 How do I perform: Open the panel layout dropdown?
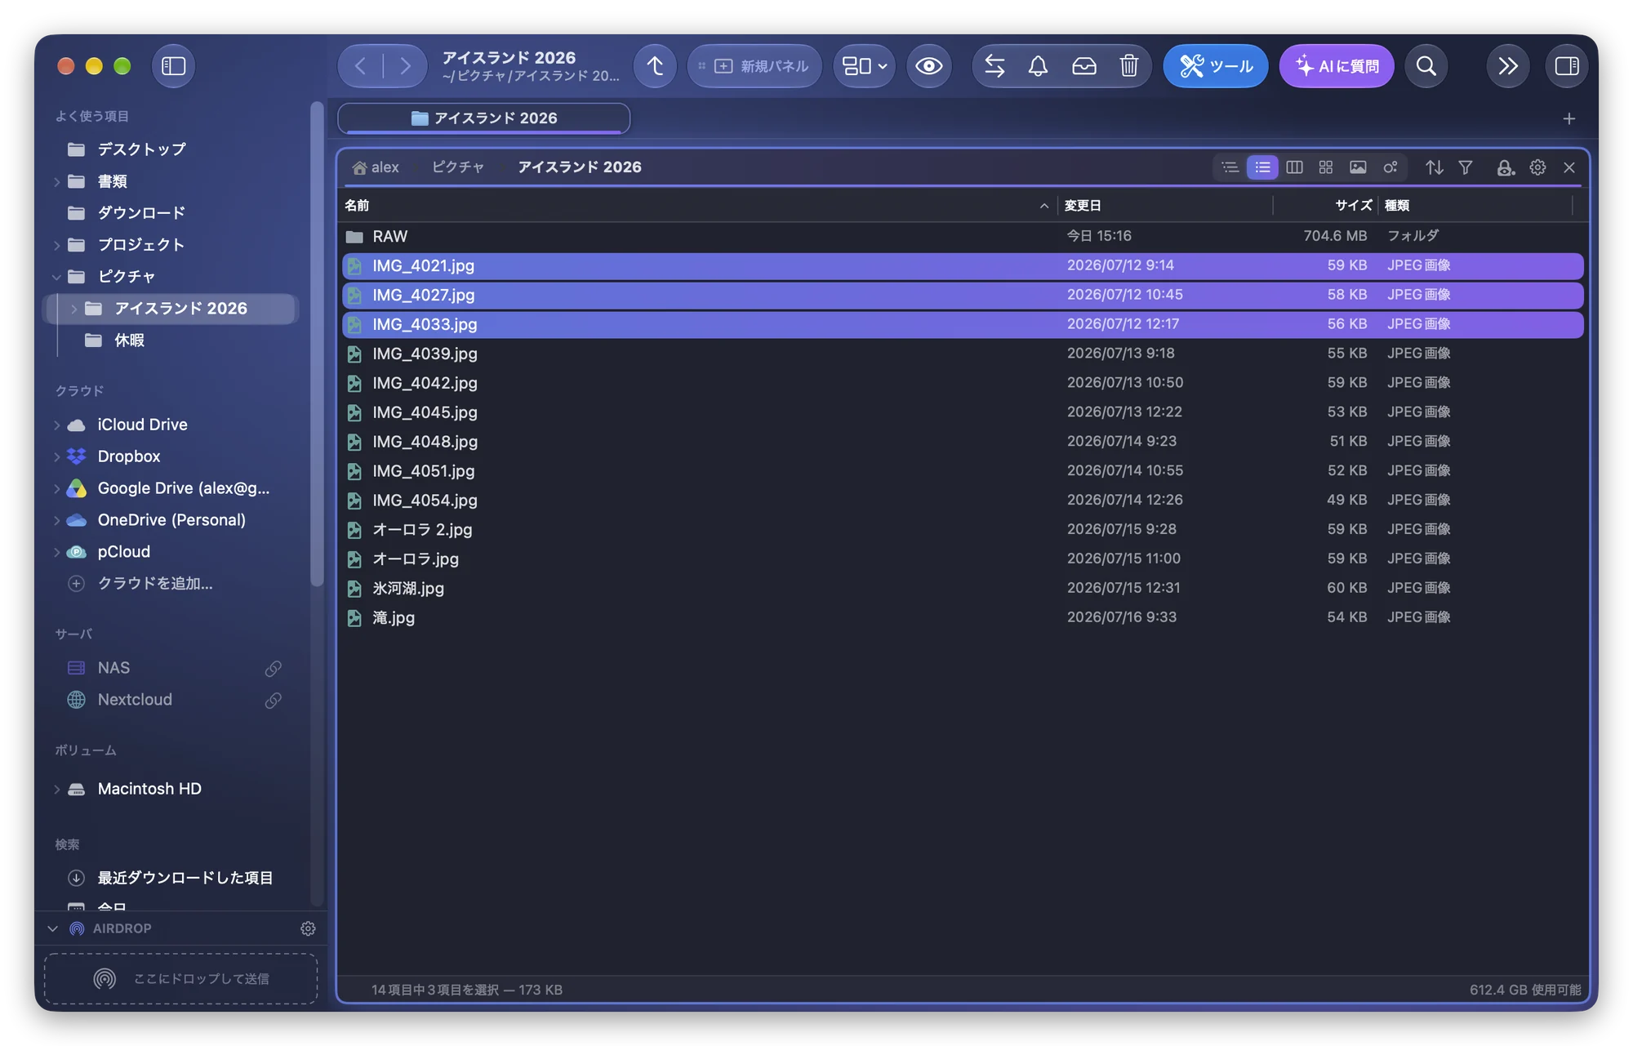pyautogui.click(x=864, y=66)
